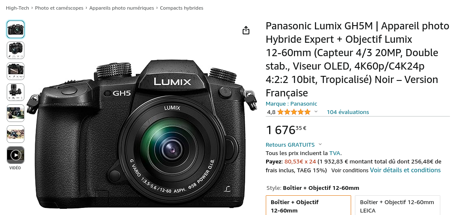
Task: Expand the star rating breakdown chevron
Action: point(316,112)
